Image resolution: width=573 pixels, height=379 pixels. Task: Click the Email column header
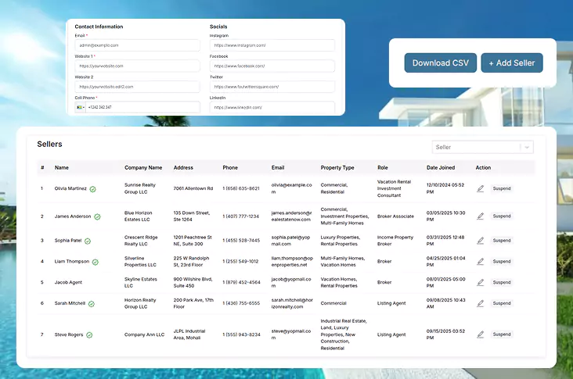pyautogui.click(x=278, y=168)
